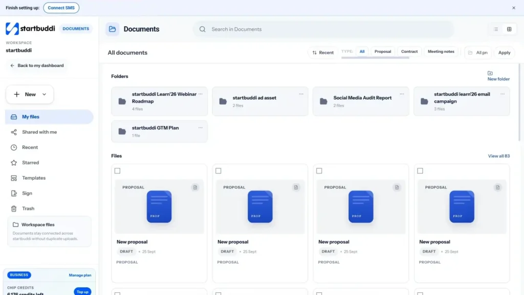
Task: Switch to list view layout
Action: point(496,29)
